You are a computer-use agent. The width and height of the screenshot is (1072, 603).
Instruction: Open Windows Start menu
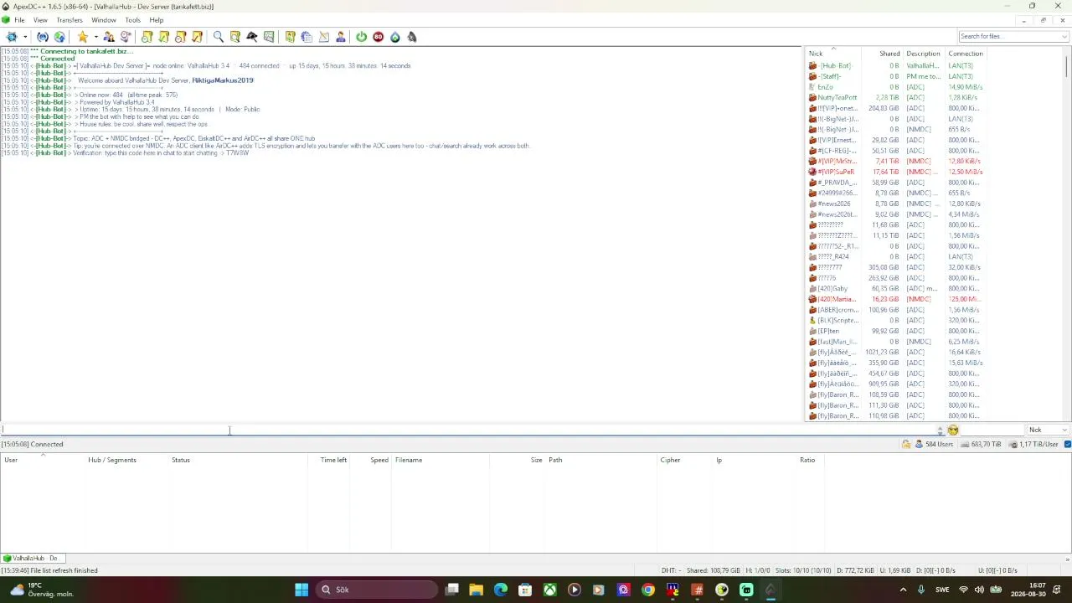(301, 590)
